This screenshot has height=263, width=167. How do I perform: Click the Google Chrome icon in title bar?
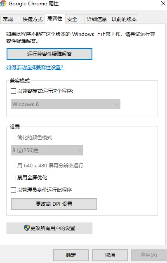point(3,3)
